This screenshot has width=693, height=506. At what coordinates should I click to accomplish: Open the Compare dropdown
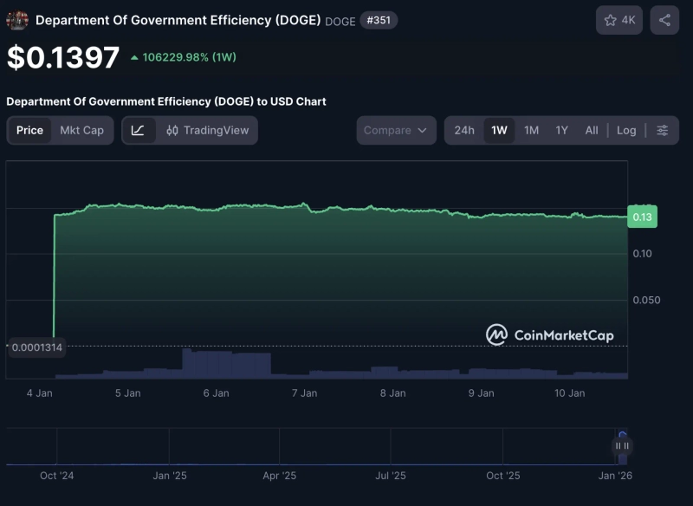coord(396,130)
